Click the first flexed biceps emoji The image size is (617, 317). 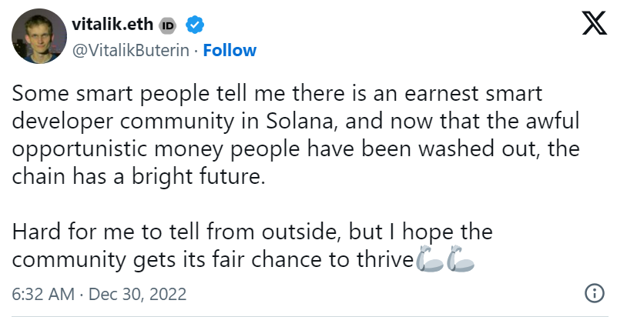coord(428,259)
